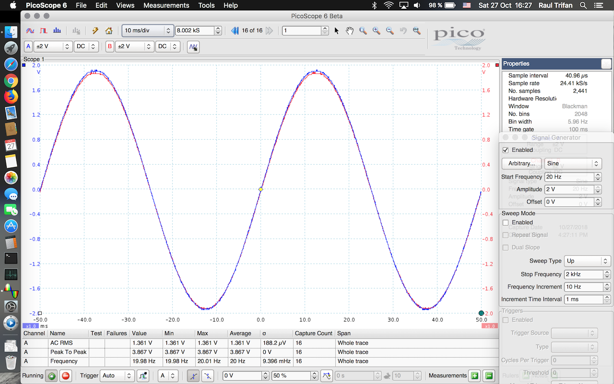Open Channel B DC coupling dropdown

point(168,47)
